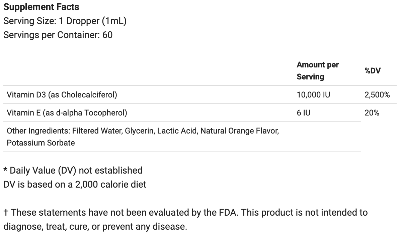Screen dimensions: 401x237
Task: Click the Amount per Serving column header
Action: (x=317, y=70)
